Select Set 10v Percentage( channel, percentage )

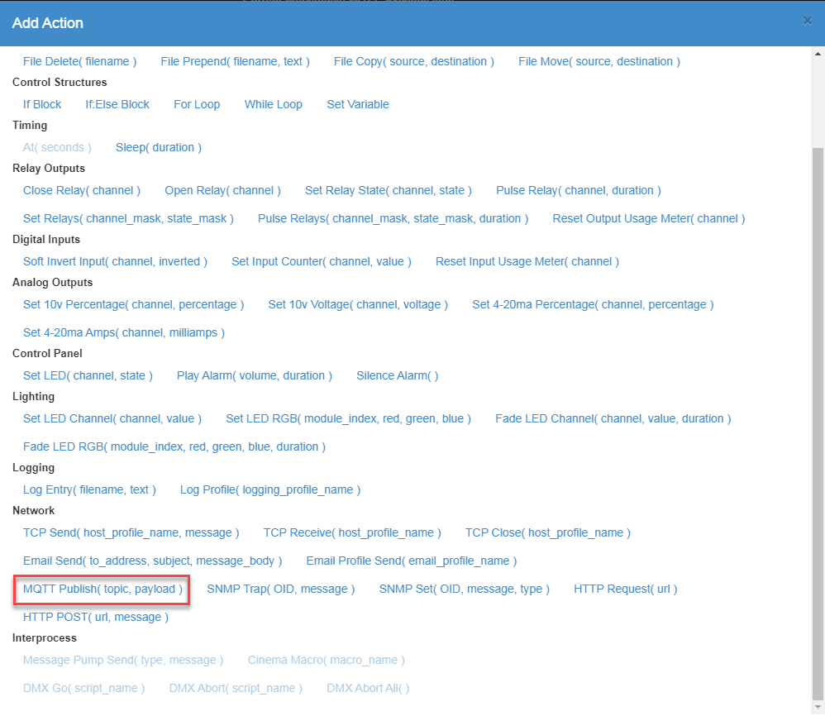[134, 304]
